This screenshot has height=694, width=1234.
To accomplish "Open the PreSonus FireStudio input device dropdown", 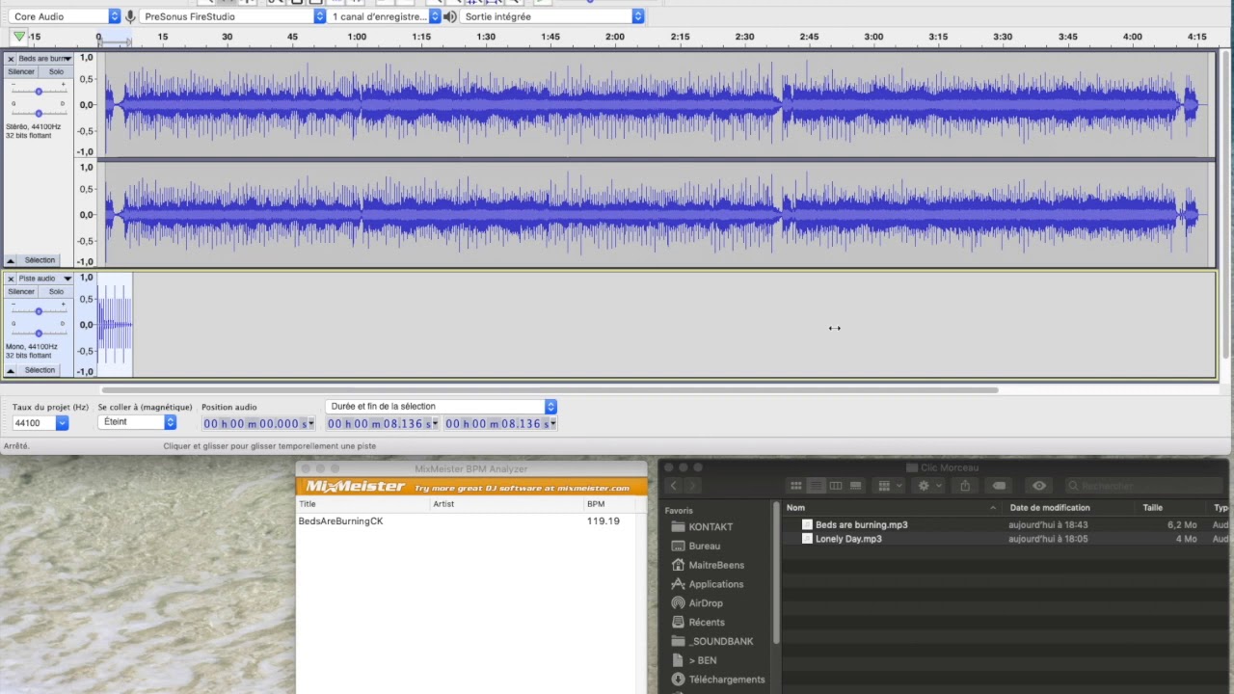I will [233, 16].
